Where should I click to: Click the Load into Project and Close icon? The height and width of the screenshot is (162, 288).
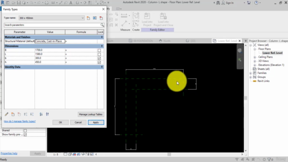coord(163,16)
